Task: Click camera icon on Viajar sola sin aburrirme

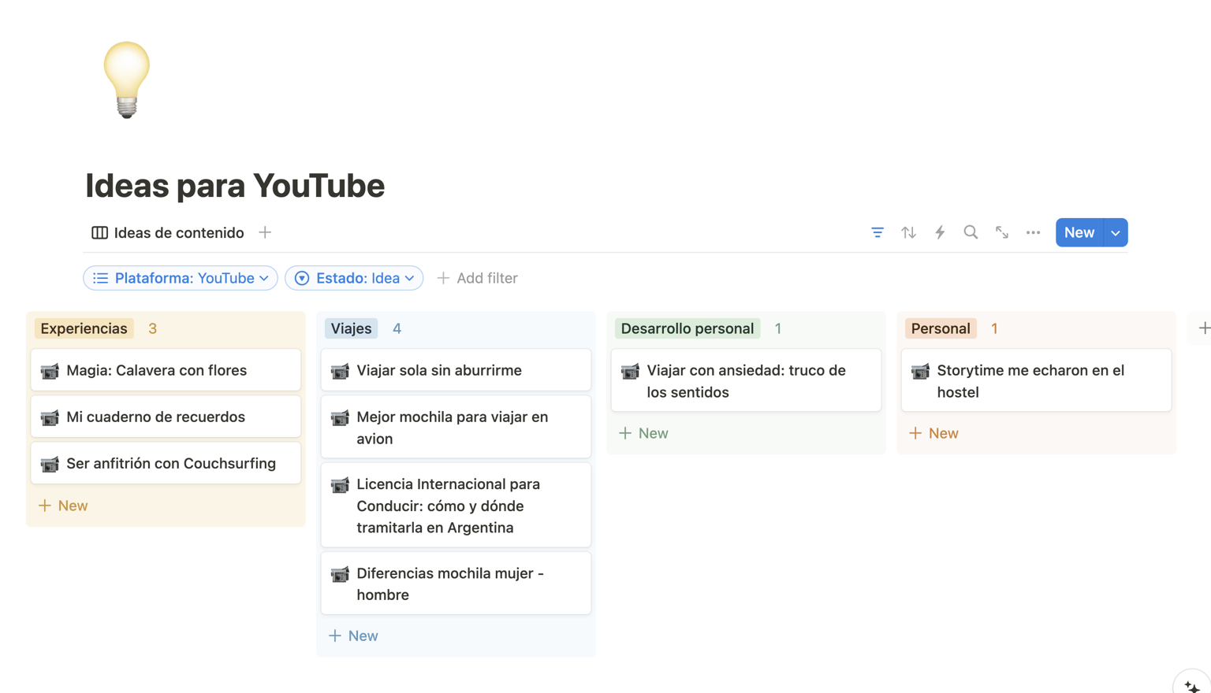Action: 340,371
